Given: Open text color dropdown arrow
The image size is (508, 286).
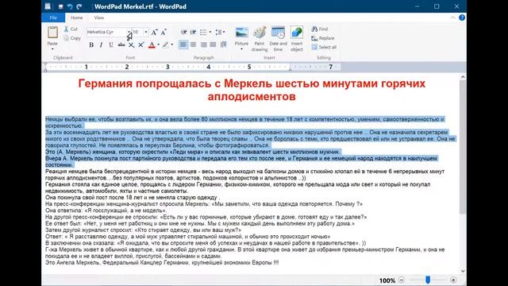Looking at the screenshot, I should [x=159, y=44].
